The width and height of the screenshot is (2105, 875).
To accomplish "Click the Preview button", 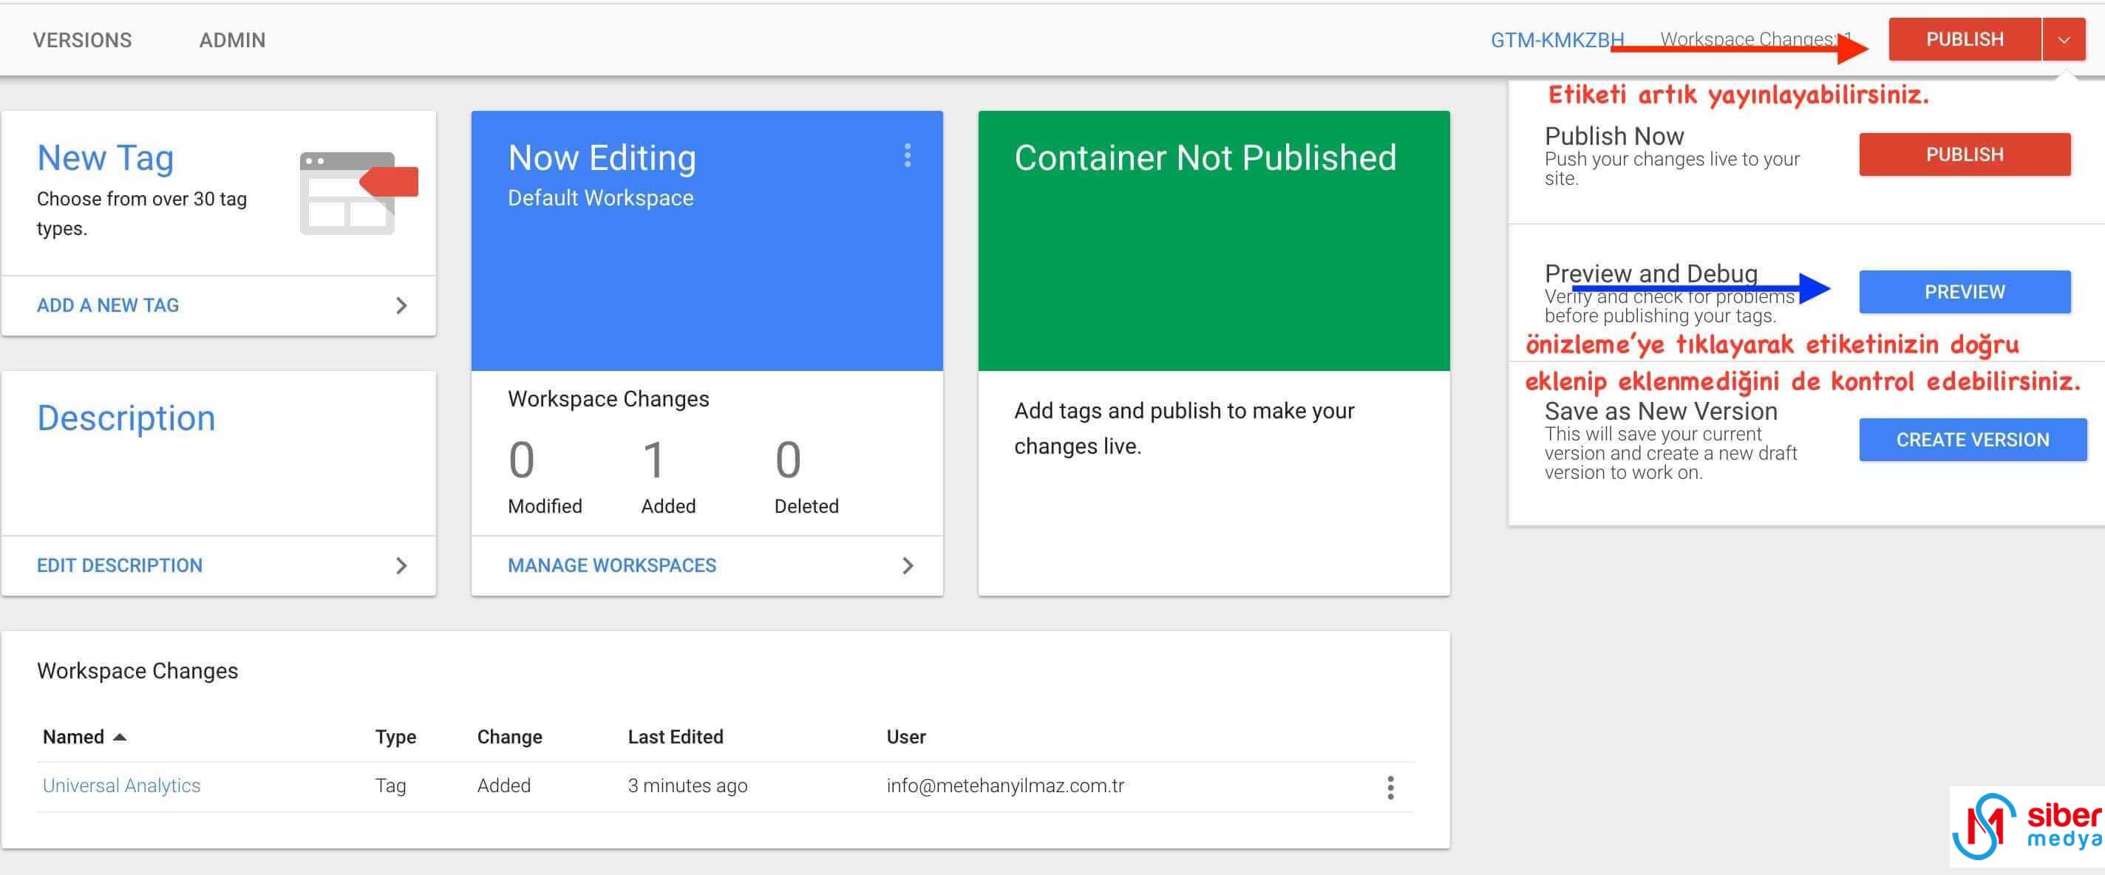I will click(x=1965, y=292).
